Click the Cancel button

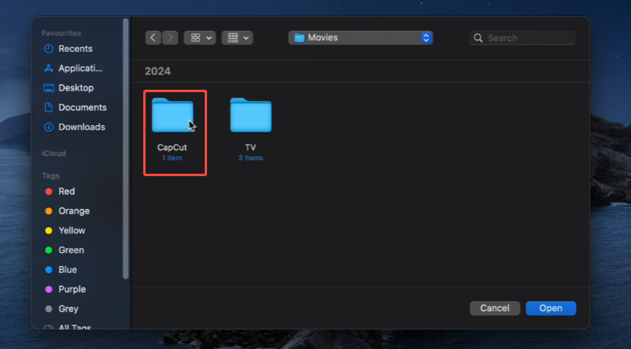point(495,309)
